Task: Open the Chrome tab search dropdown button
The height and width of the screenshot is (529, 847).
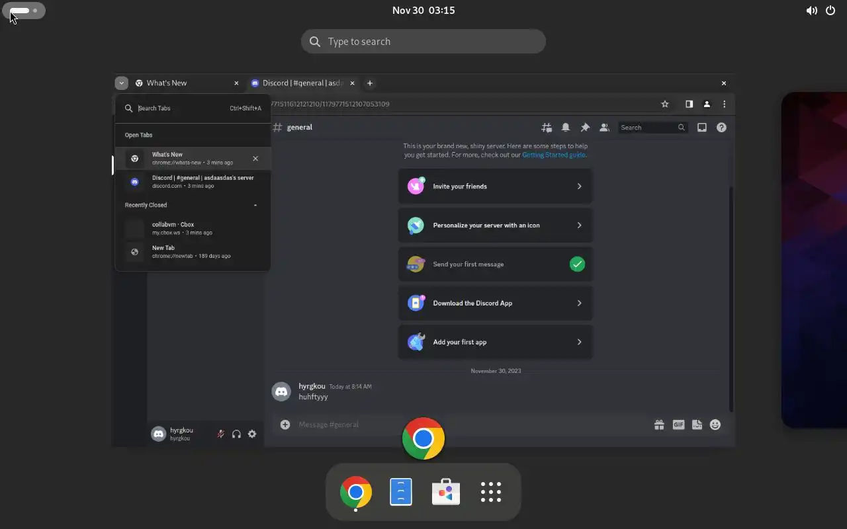Action: pyautogui.click(x=121, y=83)
